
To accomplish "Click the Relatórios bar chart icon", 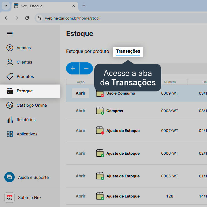I will point(10,120).
